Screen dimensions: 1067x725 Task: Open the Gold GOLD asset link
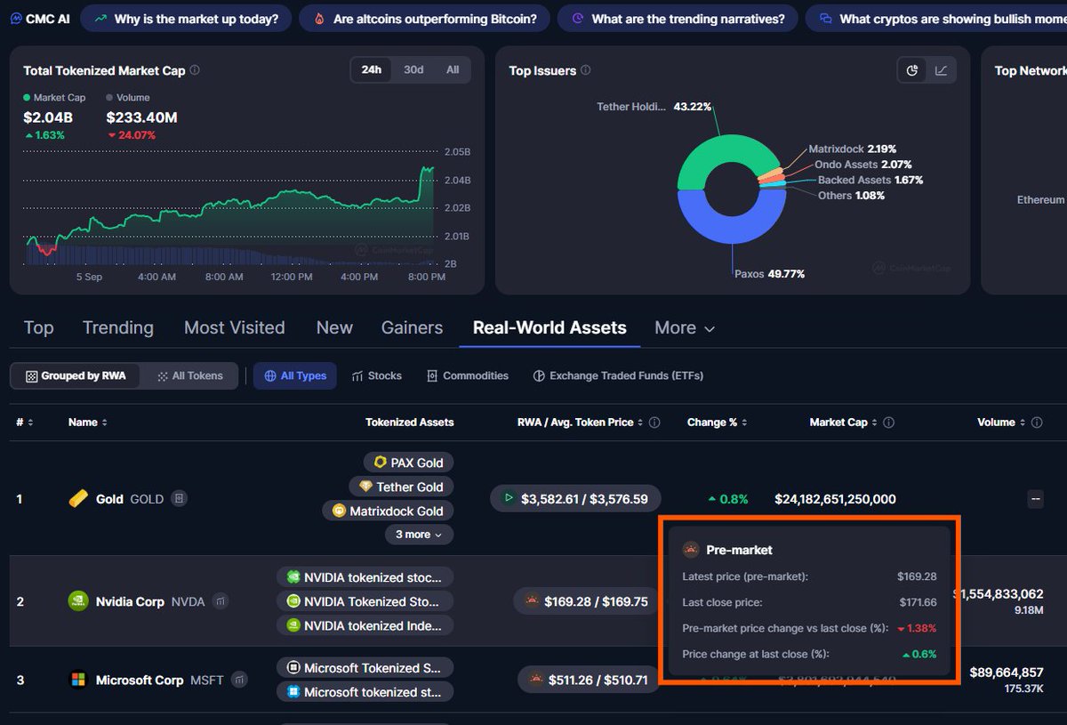coord(130,499)
